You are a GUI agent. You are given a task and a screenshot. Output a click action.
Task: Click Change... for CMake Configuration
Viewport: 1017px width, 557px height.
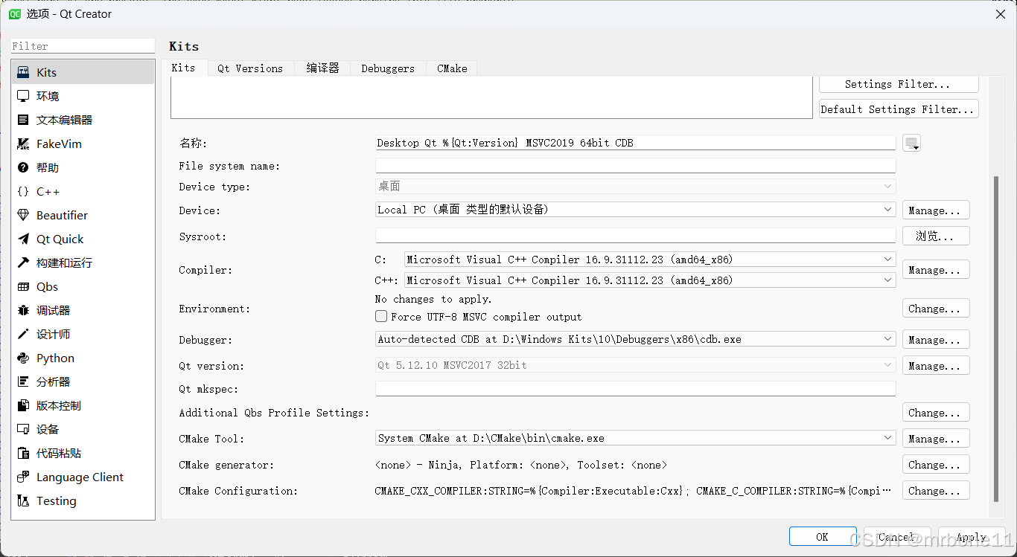click(x=936, y=491)
